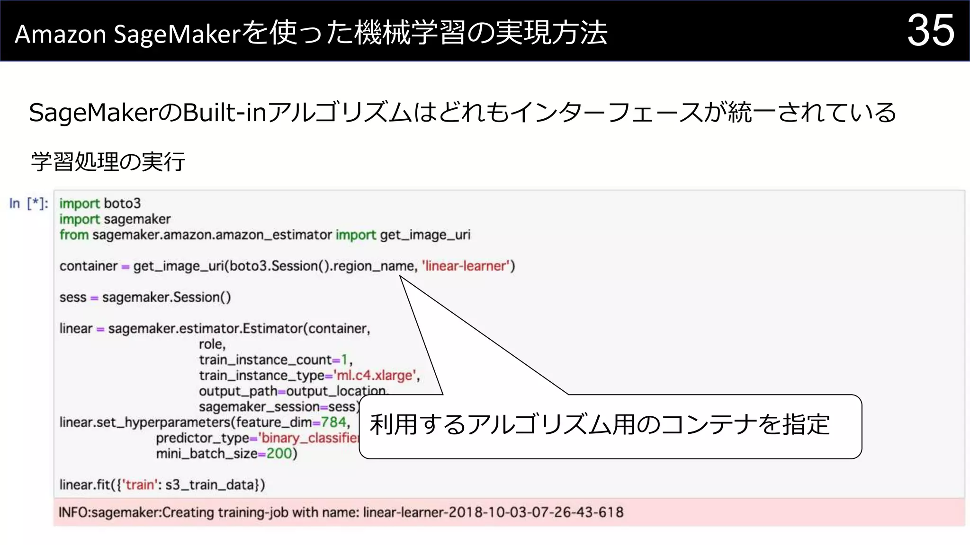970x545 pixels.
Task: Click the 'train_instance_type='ml.c4.xlarge',' line
Action: pyautogui.click(x=309, y=375)
